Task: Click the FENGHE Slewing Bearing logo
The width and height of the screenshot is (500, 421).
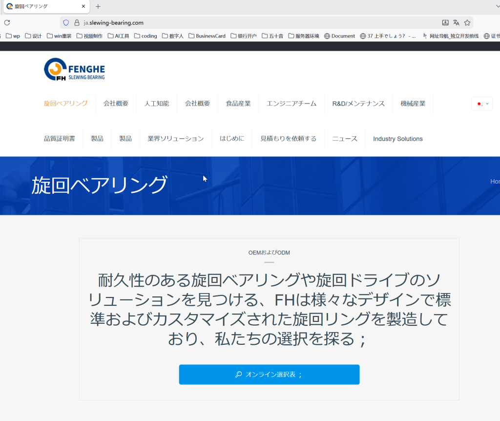Action: pyautogui.click(x=74, y=69)
